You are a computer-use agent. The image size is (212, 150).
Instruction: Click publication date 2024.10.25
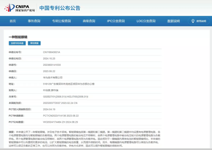[x=49, y=58]
